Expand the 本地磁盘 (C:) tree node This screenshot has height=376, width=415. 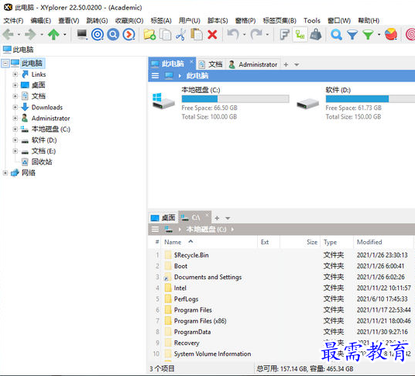(15, 129)
